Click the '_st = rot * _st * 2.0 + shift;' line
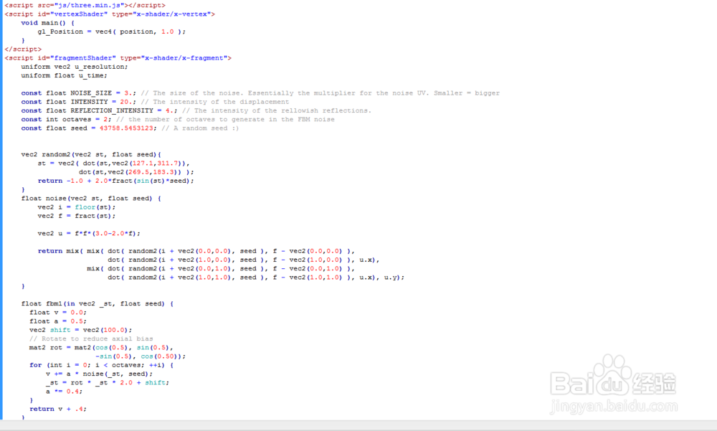Screen dimensions: 717x431 click(108, 382)
